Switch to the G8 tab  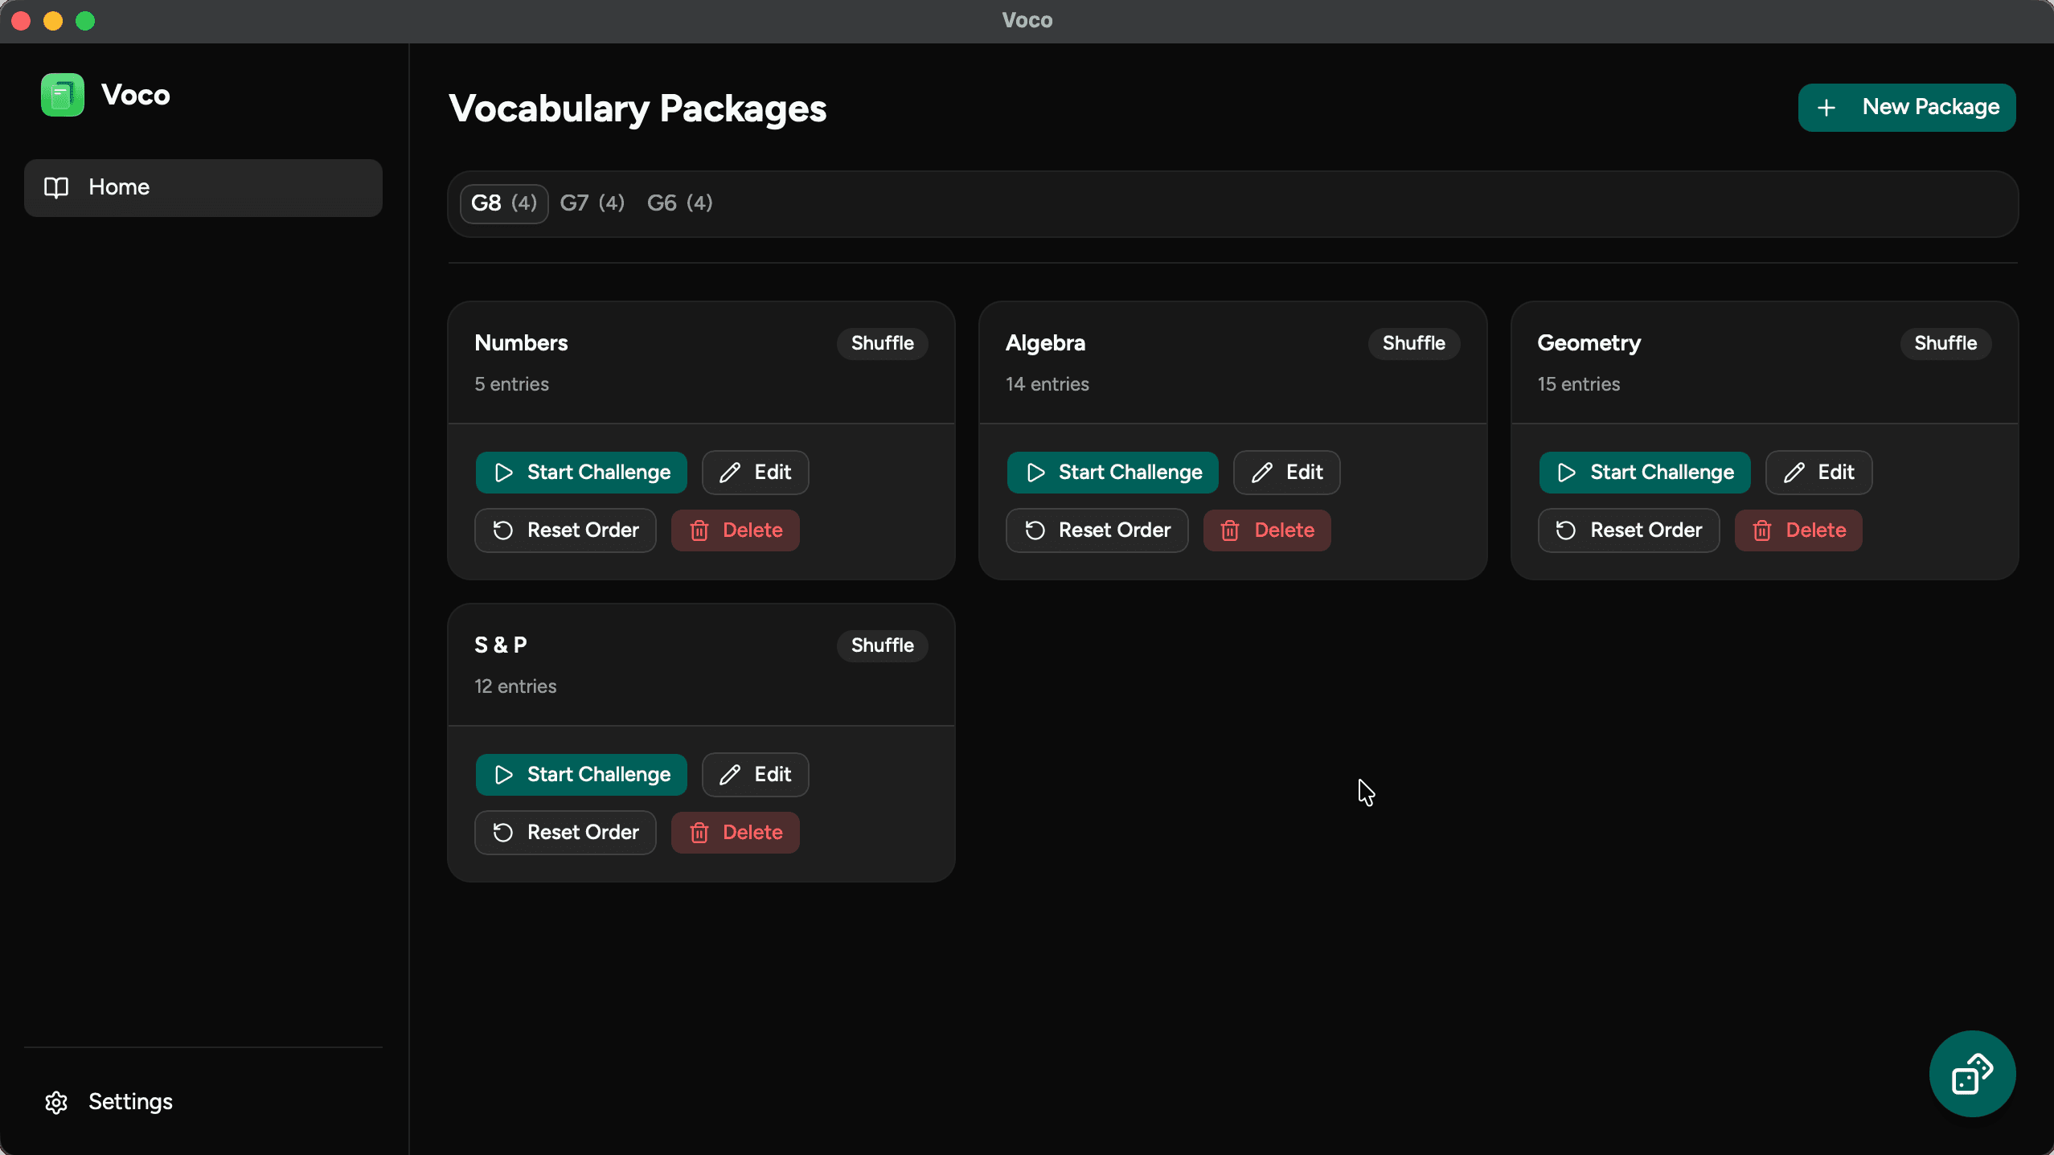[x=504, y=203]
